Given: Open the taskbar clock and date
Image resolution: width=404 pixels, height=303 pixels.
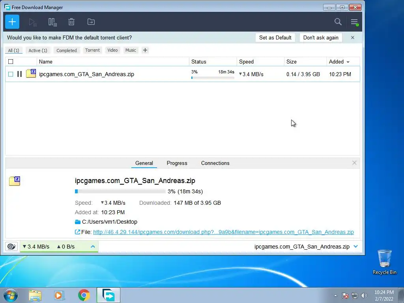Looking at the screenshot, I should [x=384, y=296].
